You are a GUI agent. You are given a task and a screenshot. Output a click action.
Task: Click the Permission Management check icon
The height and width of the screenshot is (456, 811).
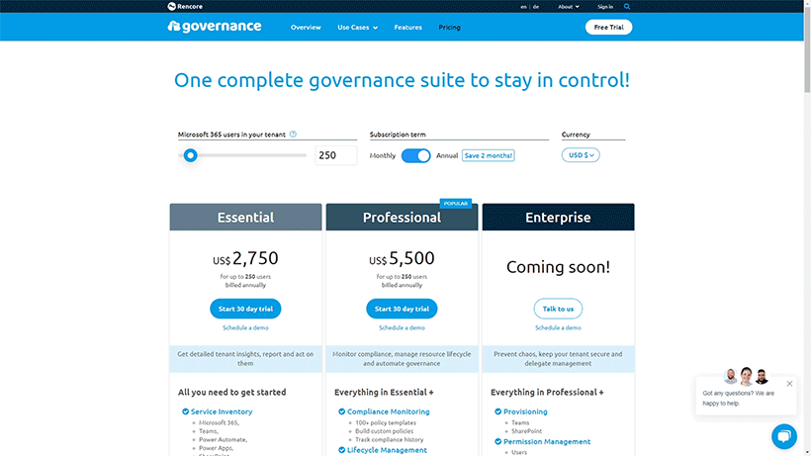point(497,441)
